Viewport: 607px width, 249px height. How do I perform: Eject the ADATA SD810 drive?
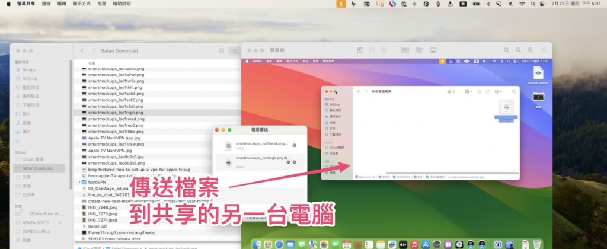coord(60,223)
